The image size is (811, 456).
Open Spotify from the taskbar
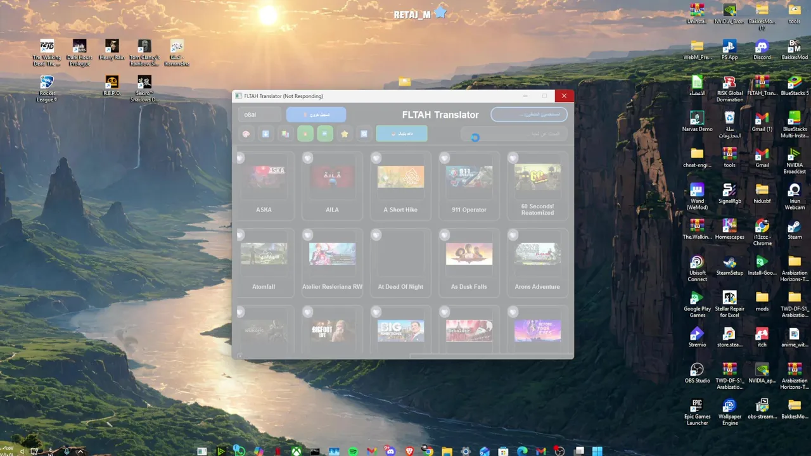[x=353, y=451]
